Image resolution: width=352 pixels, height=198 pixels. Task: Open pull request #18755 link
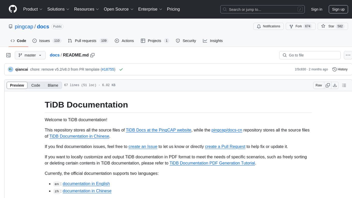point(108,69)
